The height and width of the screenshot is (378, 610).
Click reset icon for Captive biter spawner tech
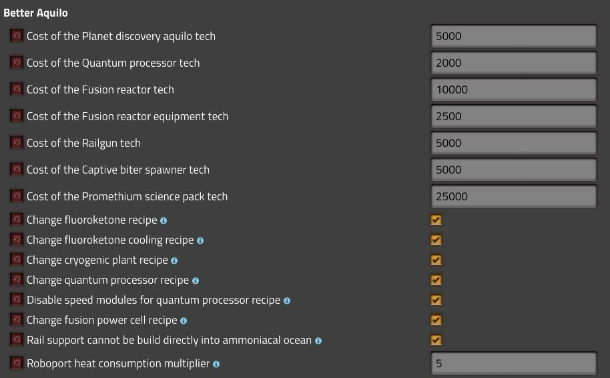(17, 170)
